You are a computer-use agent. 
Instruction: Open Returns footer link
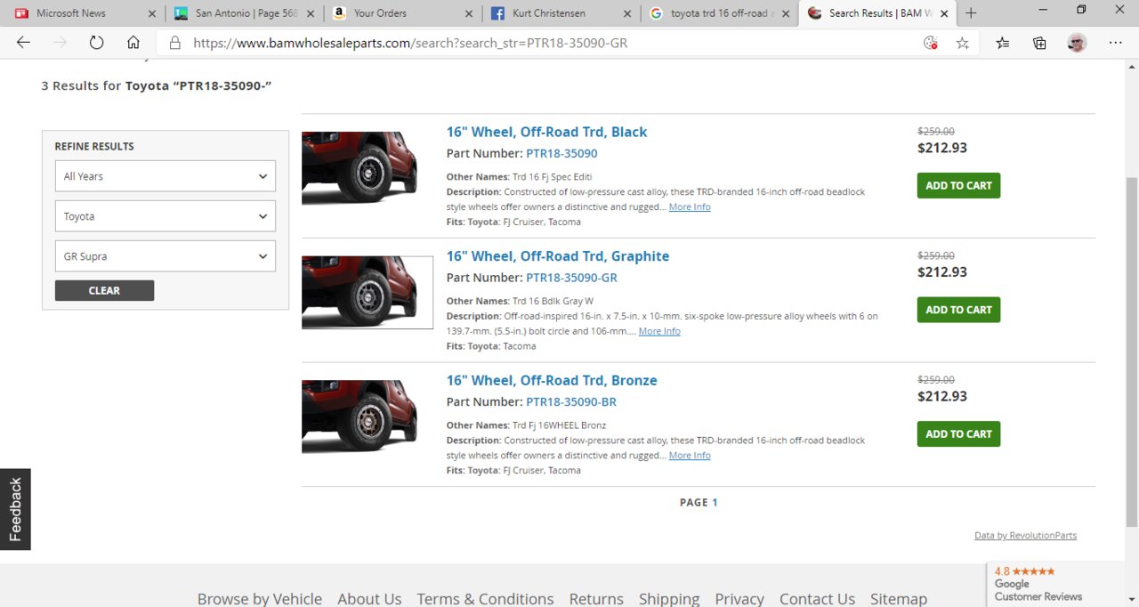tap(596, 599)
